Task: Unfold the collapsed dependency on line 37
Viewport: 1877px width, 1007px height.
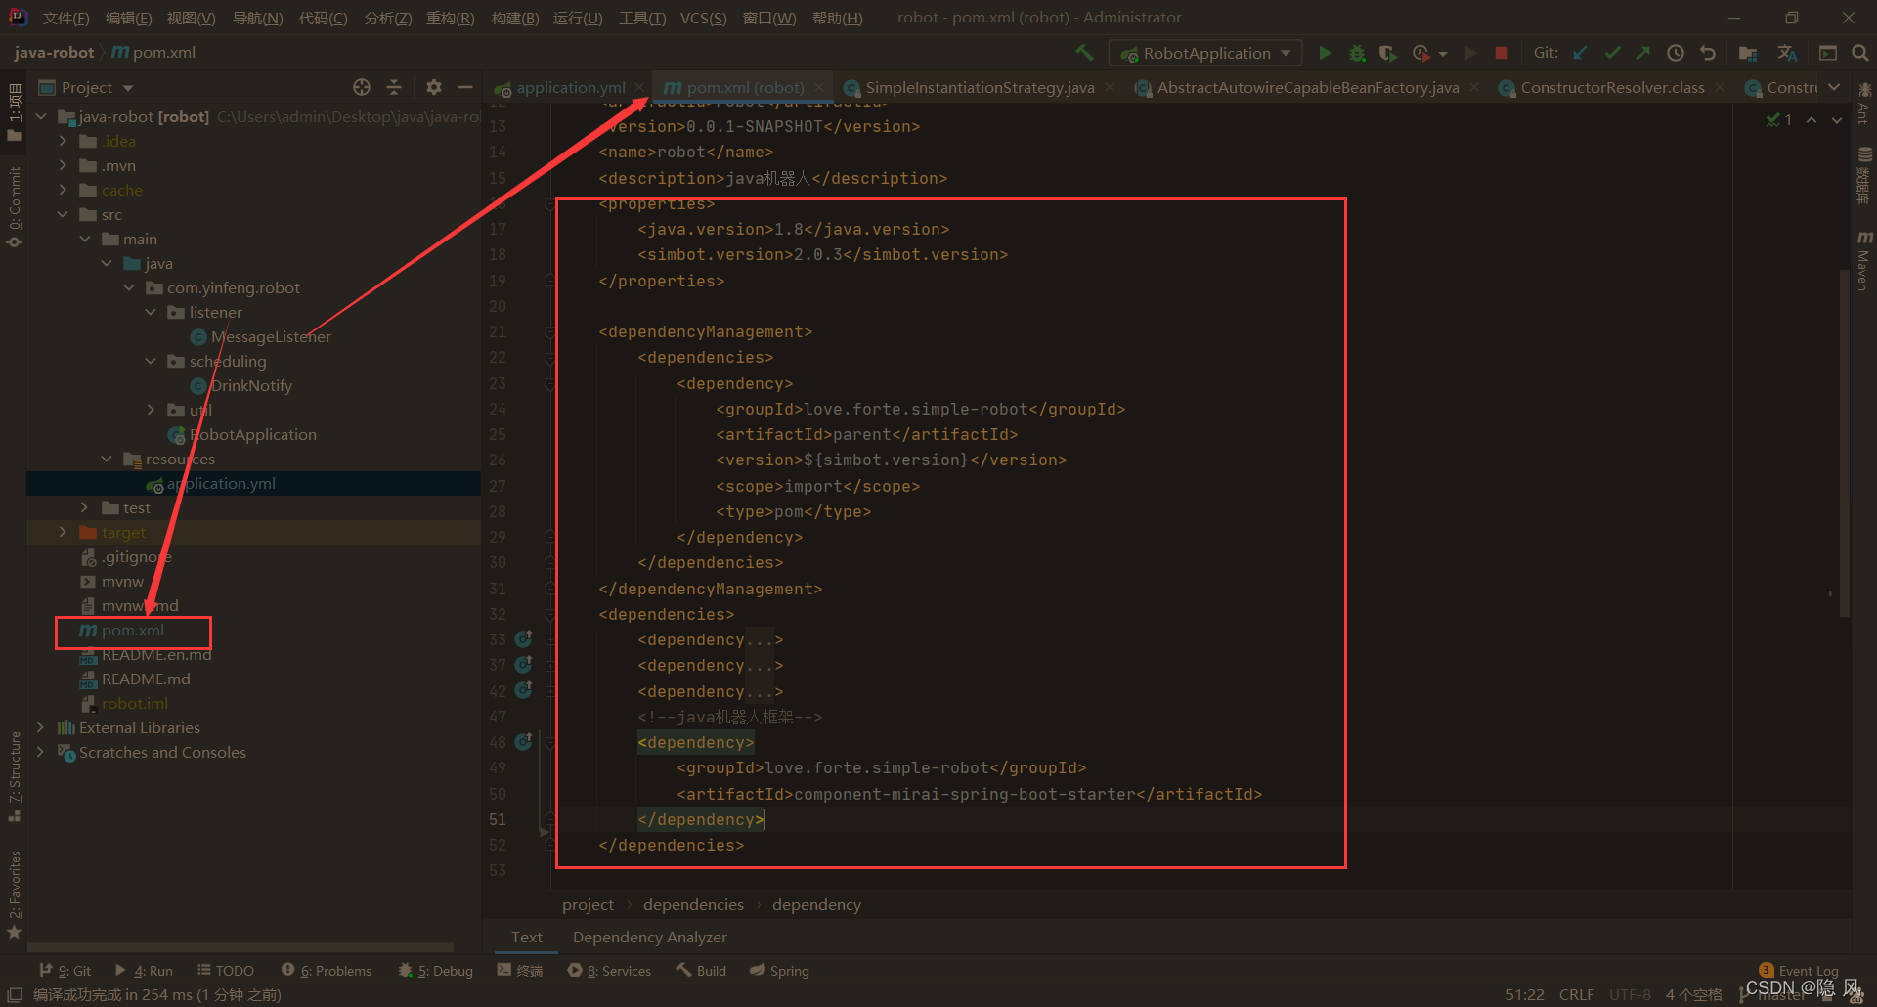Action: pyautogui.click(x=550, y=665)
